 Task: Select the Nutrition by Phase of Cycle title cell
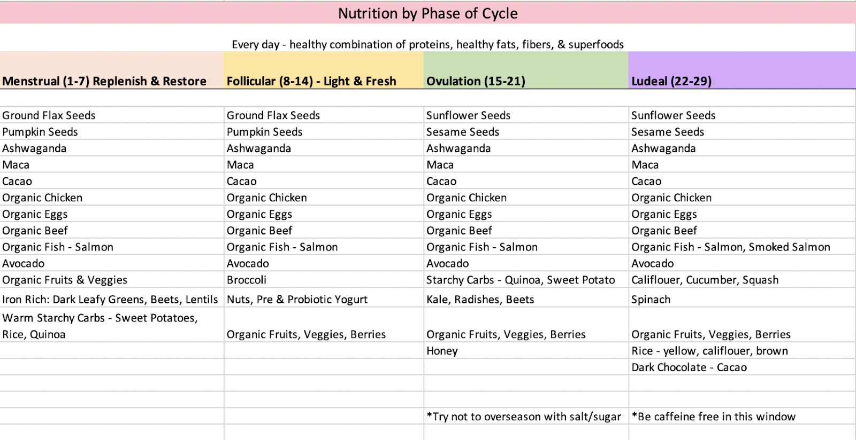tap(428, 13)
